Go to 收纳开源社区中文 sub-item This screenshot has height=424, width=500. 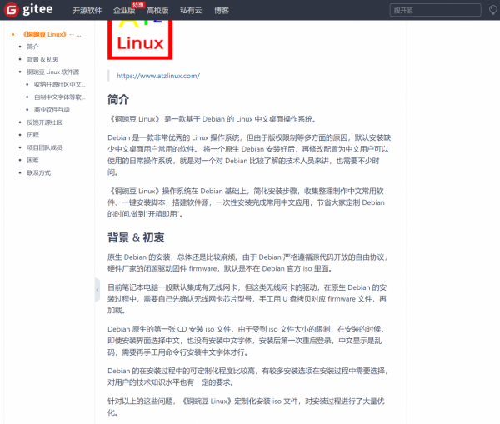tap(60, 84)
